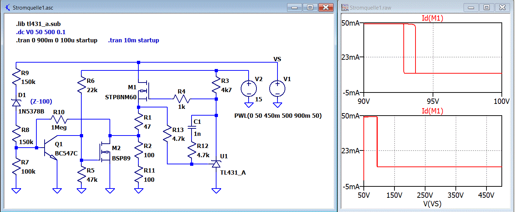
Task: Select the .lib tl431_a.sub directive text
Action: pos(41,25)
